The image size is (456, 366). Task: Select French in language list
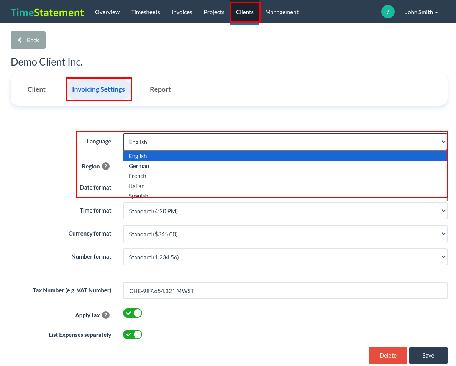[285, 176]
